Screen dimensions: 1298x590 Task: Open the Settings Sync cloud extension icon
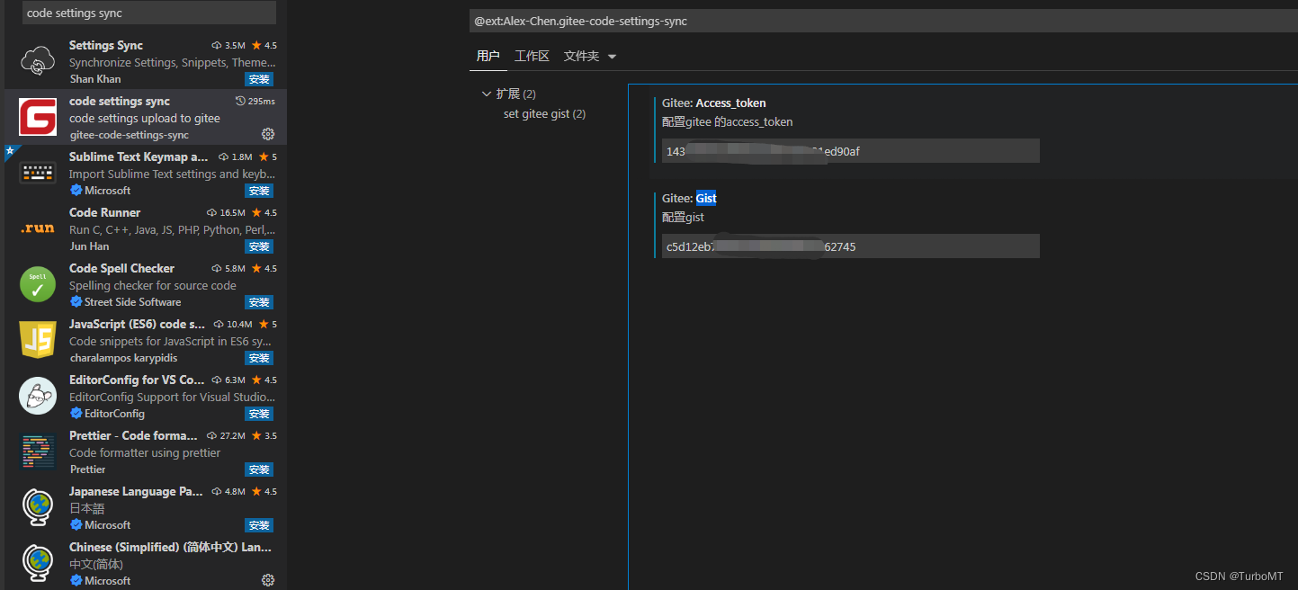39,61
